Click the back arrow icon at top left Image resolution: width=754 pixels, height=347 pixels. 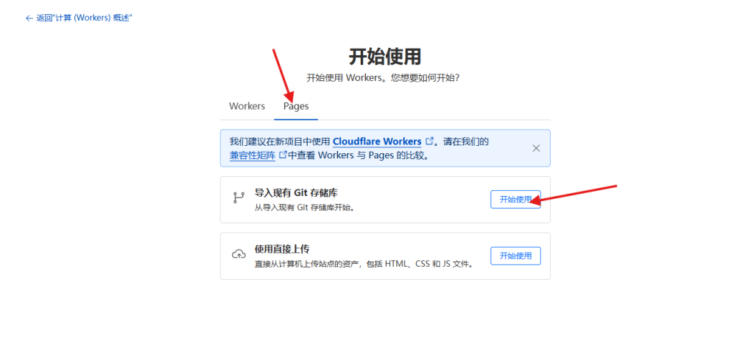tap(29, 18)
